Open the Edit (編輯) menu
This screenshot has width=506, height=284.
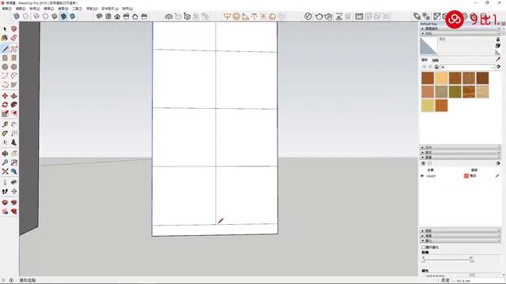coord(21,9)
